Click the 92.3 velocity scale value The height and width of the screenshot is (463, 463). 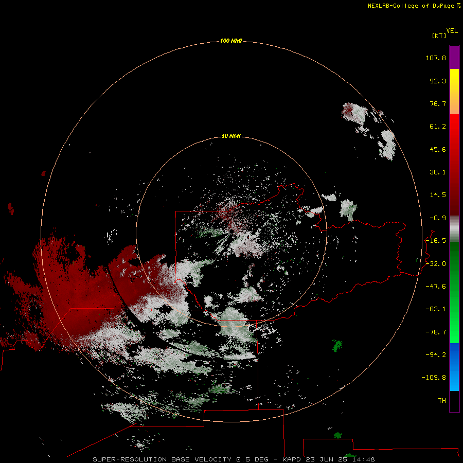pos(438,81)
